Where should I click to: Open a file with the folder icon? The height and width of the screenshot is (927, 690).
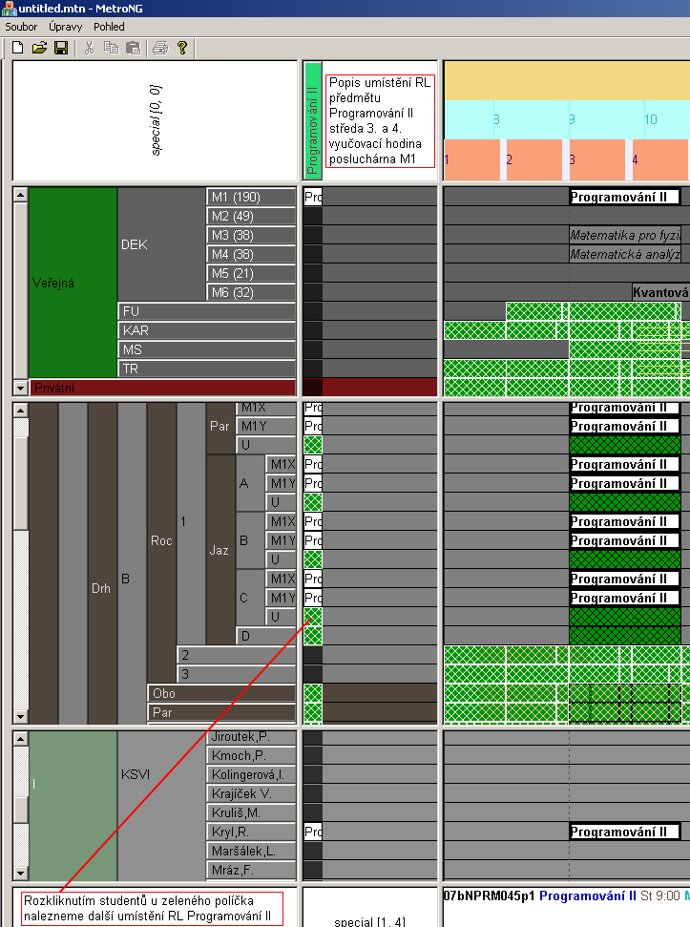click(39, 47)
